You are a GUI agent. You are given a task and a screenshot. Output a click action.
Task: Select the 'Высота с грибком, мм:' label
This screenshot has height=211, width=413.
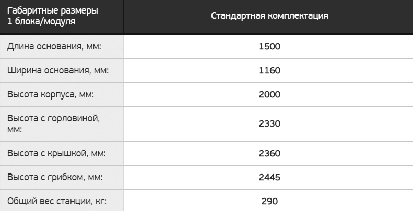pyautogui.click(x=55, y=177)
